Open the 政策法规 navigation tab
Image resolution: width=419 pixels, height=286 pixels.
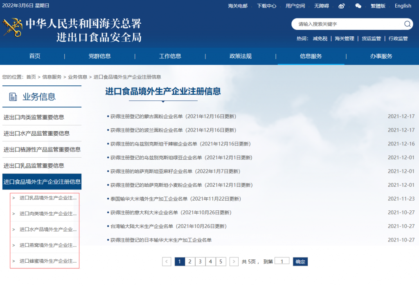[x=241, y=56]
